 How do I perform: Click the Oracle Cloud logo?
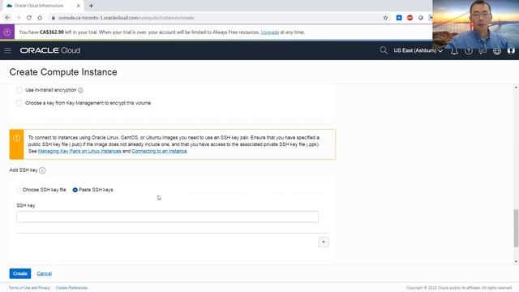pyautogui.click(x=50, y=50)
